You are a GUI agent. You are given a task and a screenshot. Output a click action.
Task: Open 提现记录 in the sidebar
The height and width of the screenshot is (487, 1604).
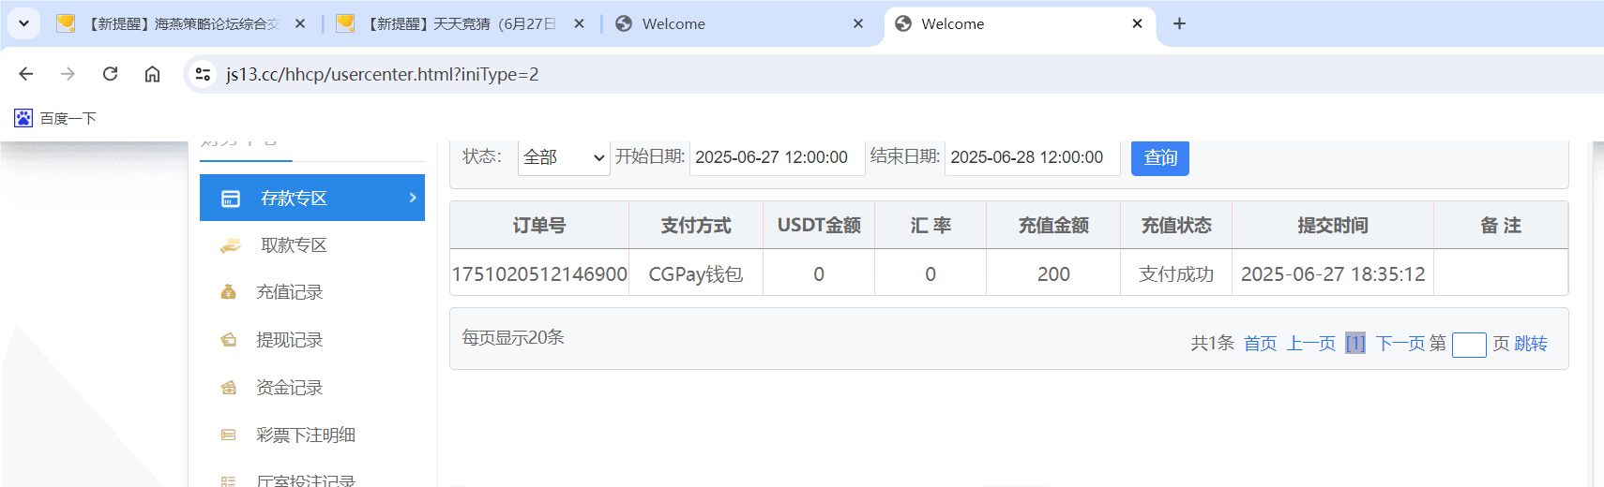coord(289,340)
